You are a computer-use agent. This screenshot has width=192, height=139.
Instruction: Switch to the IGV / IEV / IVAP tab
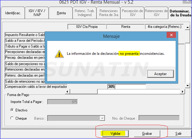pyautogui.click(x=37, y=13)
